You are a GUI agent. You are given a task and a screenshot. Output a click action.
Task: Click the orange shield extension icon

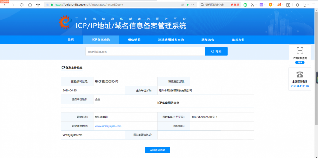pos(270,5)
